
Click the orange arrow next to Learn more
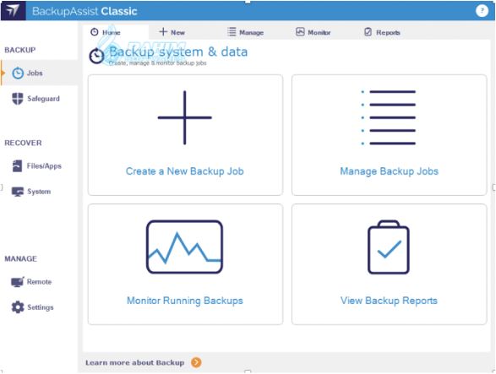[x=196, y=362]
